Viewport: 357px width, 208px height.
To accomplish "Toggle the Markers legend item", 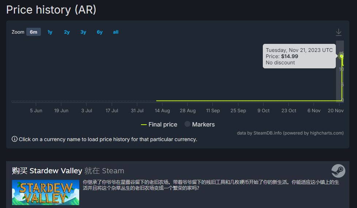I will pyautogui.click(x=200, y=124).
